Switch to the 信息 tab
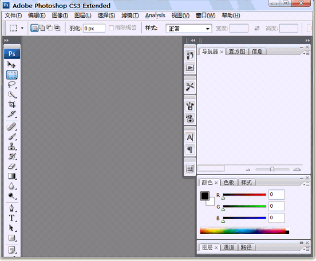 click(257, 52)
